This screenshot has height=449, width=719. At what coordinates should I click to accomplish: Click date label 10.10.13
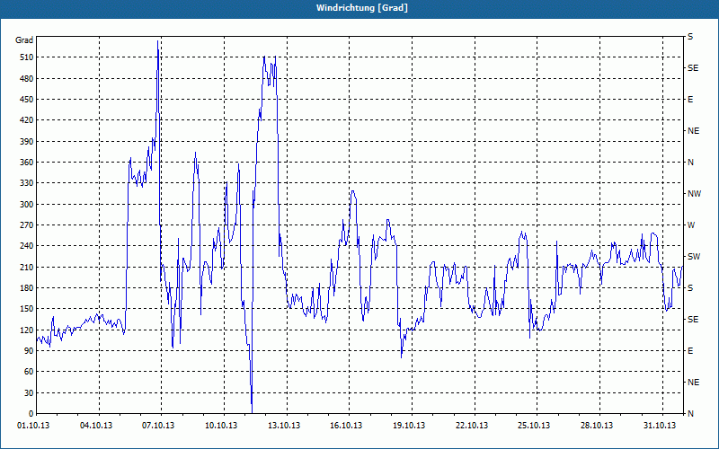coord(221,426)
